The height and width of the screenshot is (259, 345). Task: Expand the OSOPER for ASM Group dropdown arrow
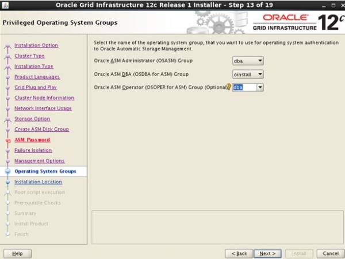[260, 87]
